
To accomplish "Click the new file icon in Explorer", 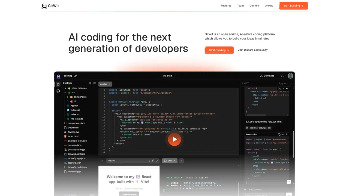I will tap(90, 83).
